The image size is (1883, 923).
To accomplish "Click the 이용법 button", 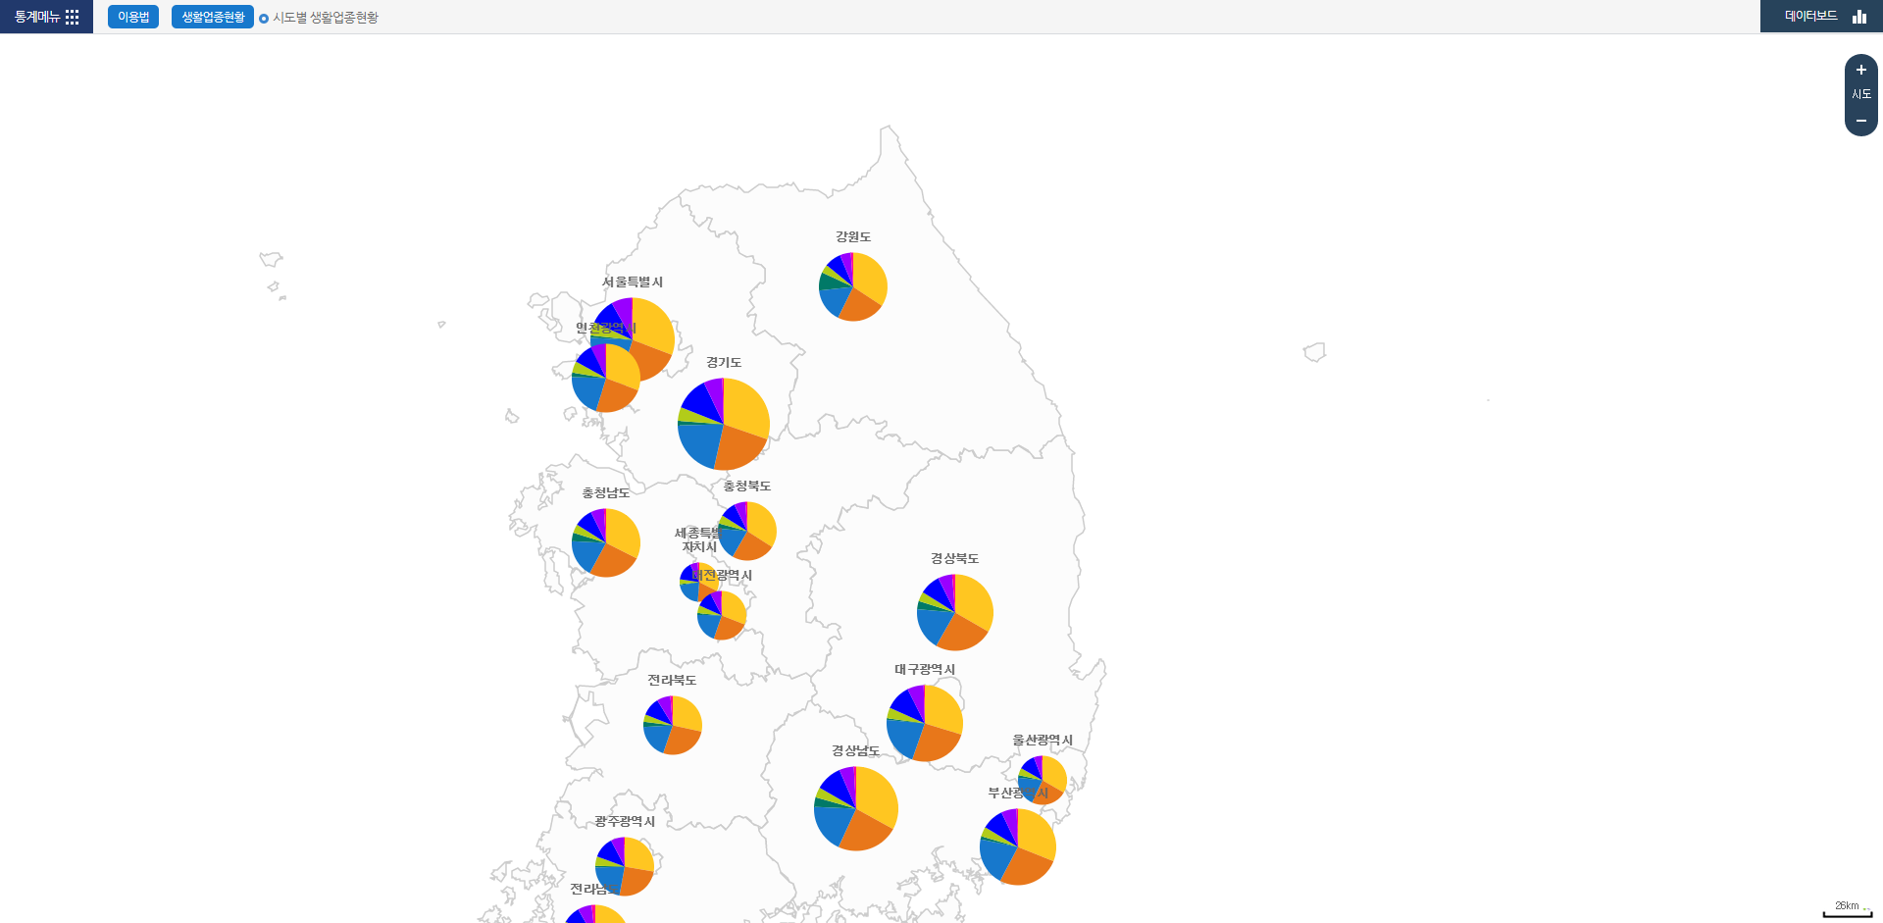I will pyautogui.click(x=133, y=17).
